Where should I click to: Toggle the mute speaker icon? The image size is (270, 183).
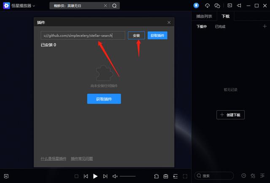point(115,176)
